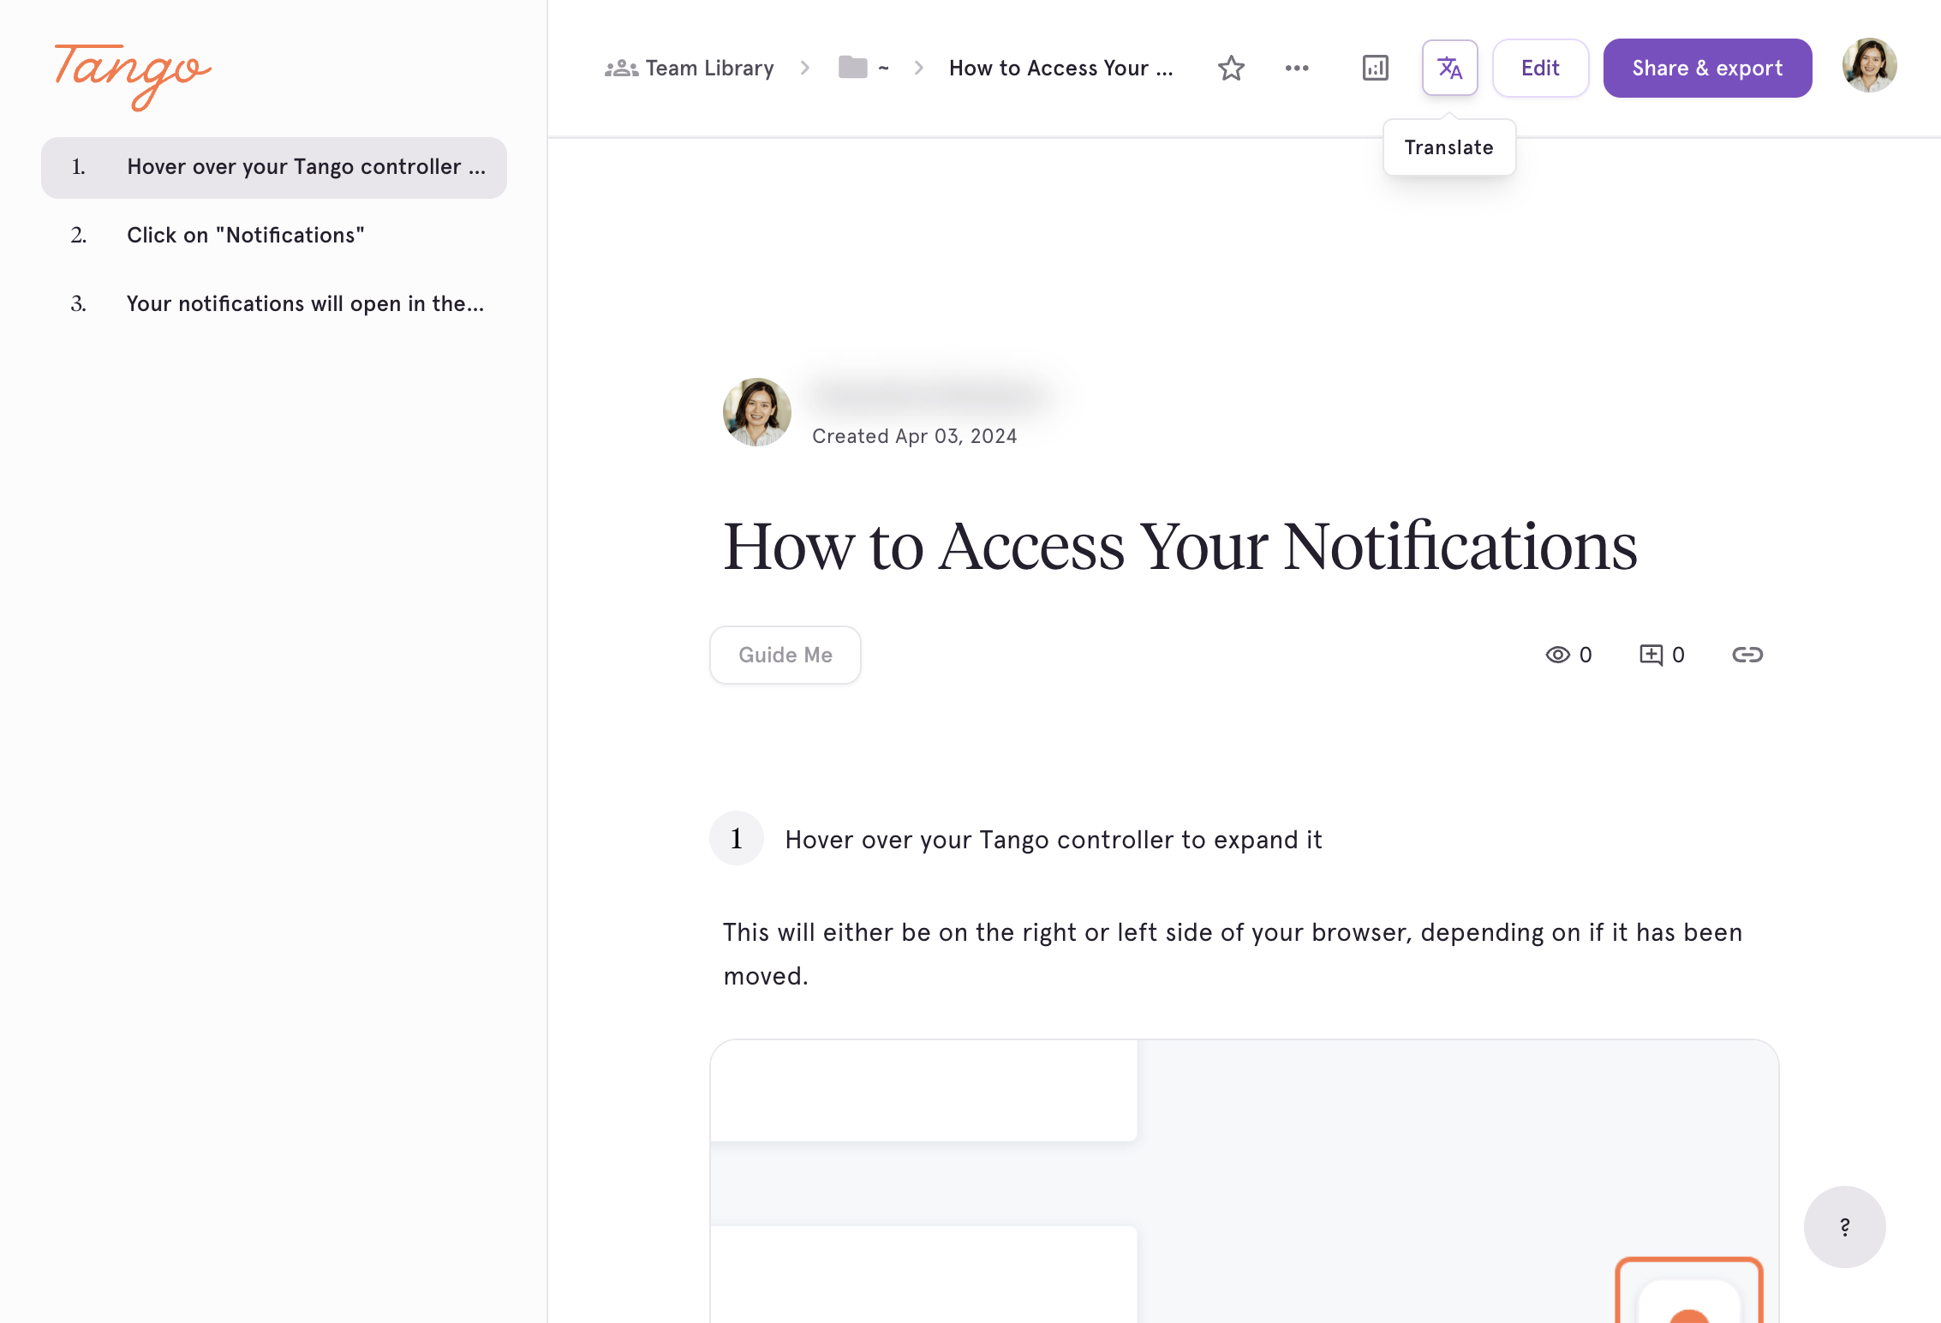The image size is (1941, 1323).
Task: Copy the workflow link icon
Action: pyautogui.click(x=1747, y=655)
